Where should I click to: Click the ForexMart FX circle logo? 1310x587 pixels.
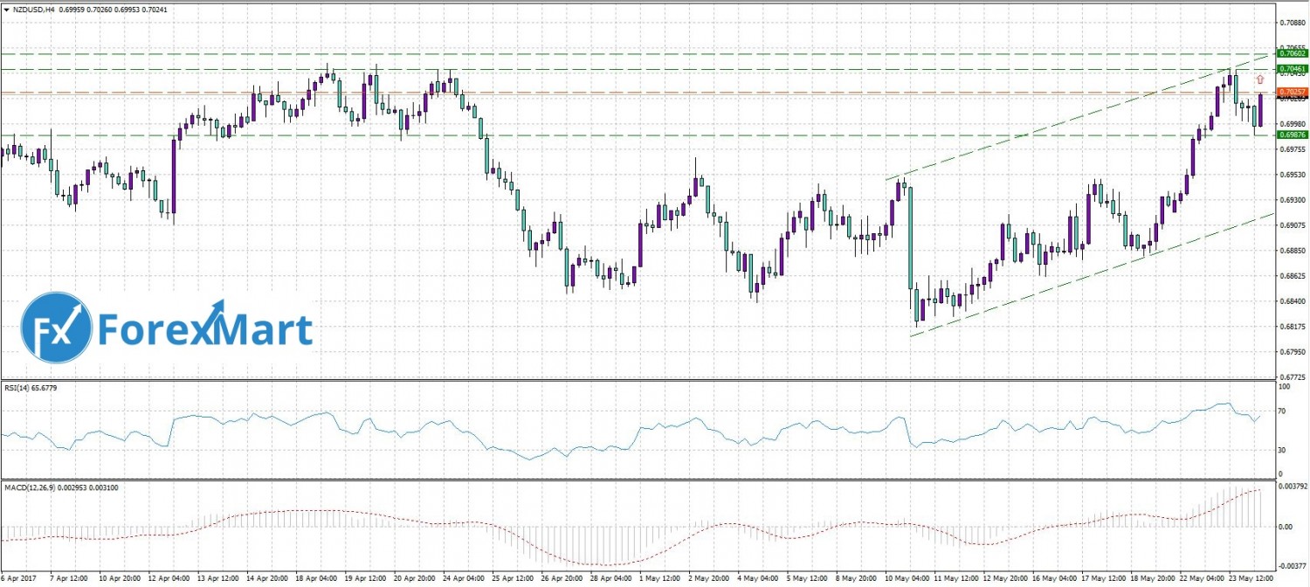57,328
